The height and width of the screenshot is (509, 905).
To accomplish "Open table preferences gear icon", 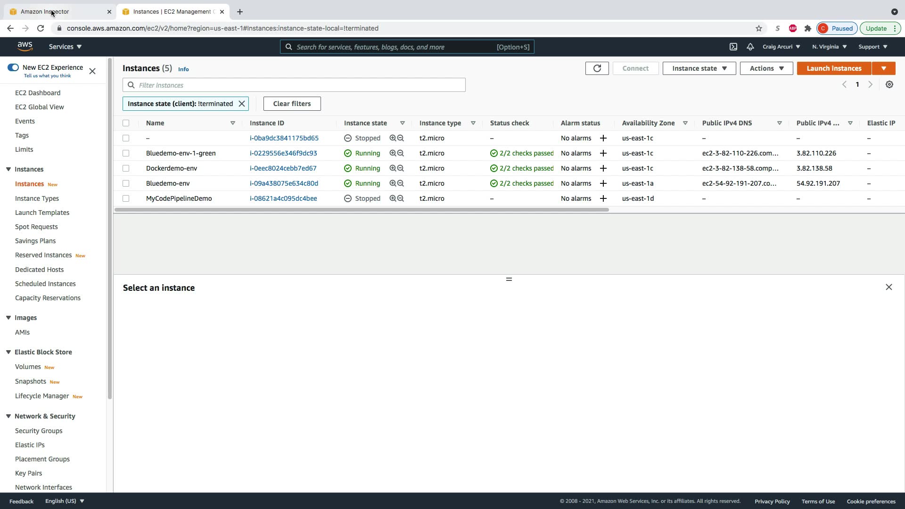I will click(889, 84).
